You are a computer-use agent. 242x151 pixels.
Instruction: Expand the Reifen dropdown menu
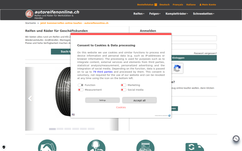[x=139, y=14]
